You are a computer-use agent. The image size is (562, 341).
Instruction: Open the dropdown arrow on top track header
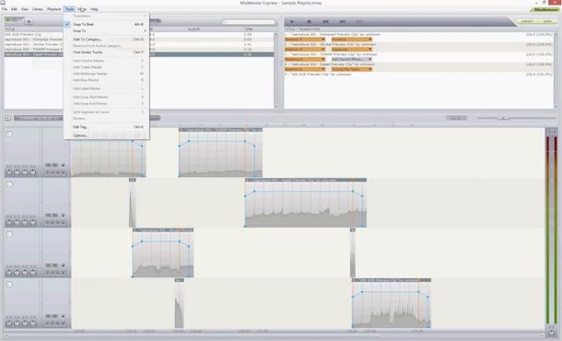click(63, 165)
